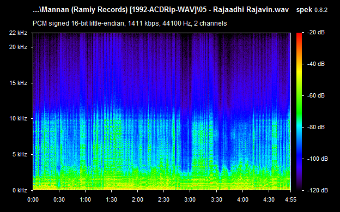Click the '-40 dB' color scale label
This screenshot has width=340, height=212.
click(x=316, y=64)
